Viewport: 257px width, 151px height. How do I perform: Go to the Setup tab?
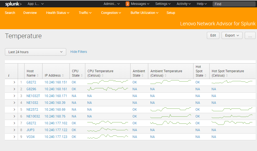click(171, 13)
